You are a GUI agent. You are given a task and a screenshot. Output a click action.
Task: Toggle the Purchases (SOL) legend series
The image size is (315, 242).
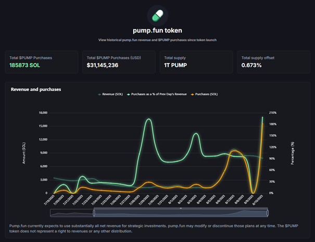pyautogui.click(x=204, y=94)
